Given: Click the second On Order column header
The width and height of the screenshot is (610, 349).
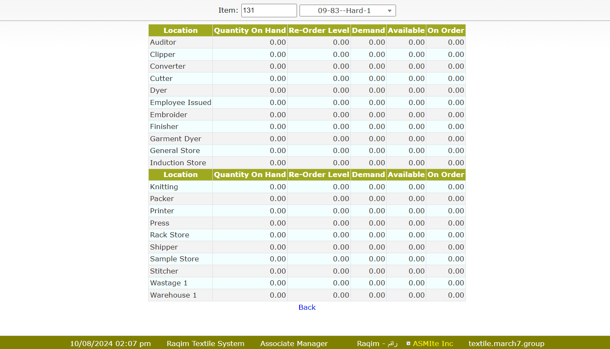Looking at the screenshot, I should tap(446, 174).
